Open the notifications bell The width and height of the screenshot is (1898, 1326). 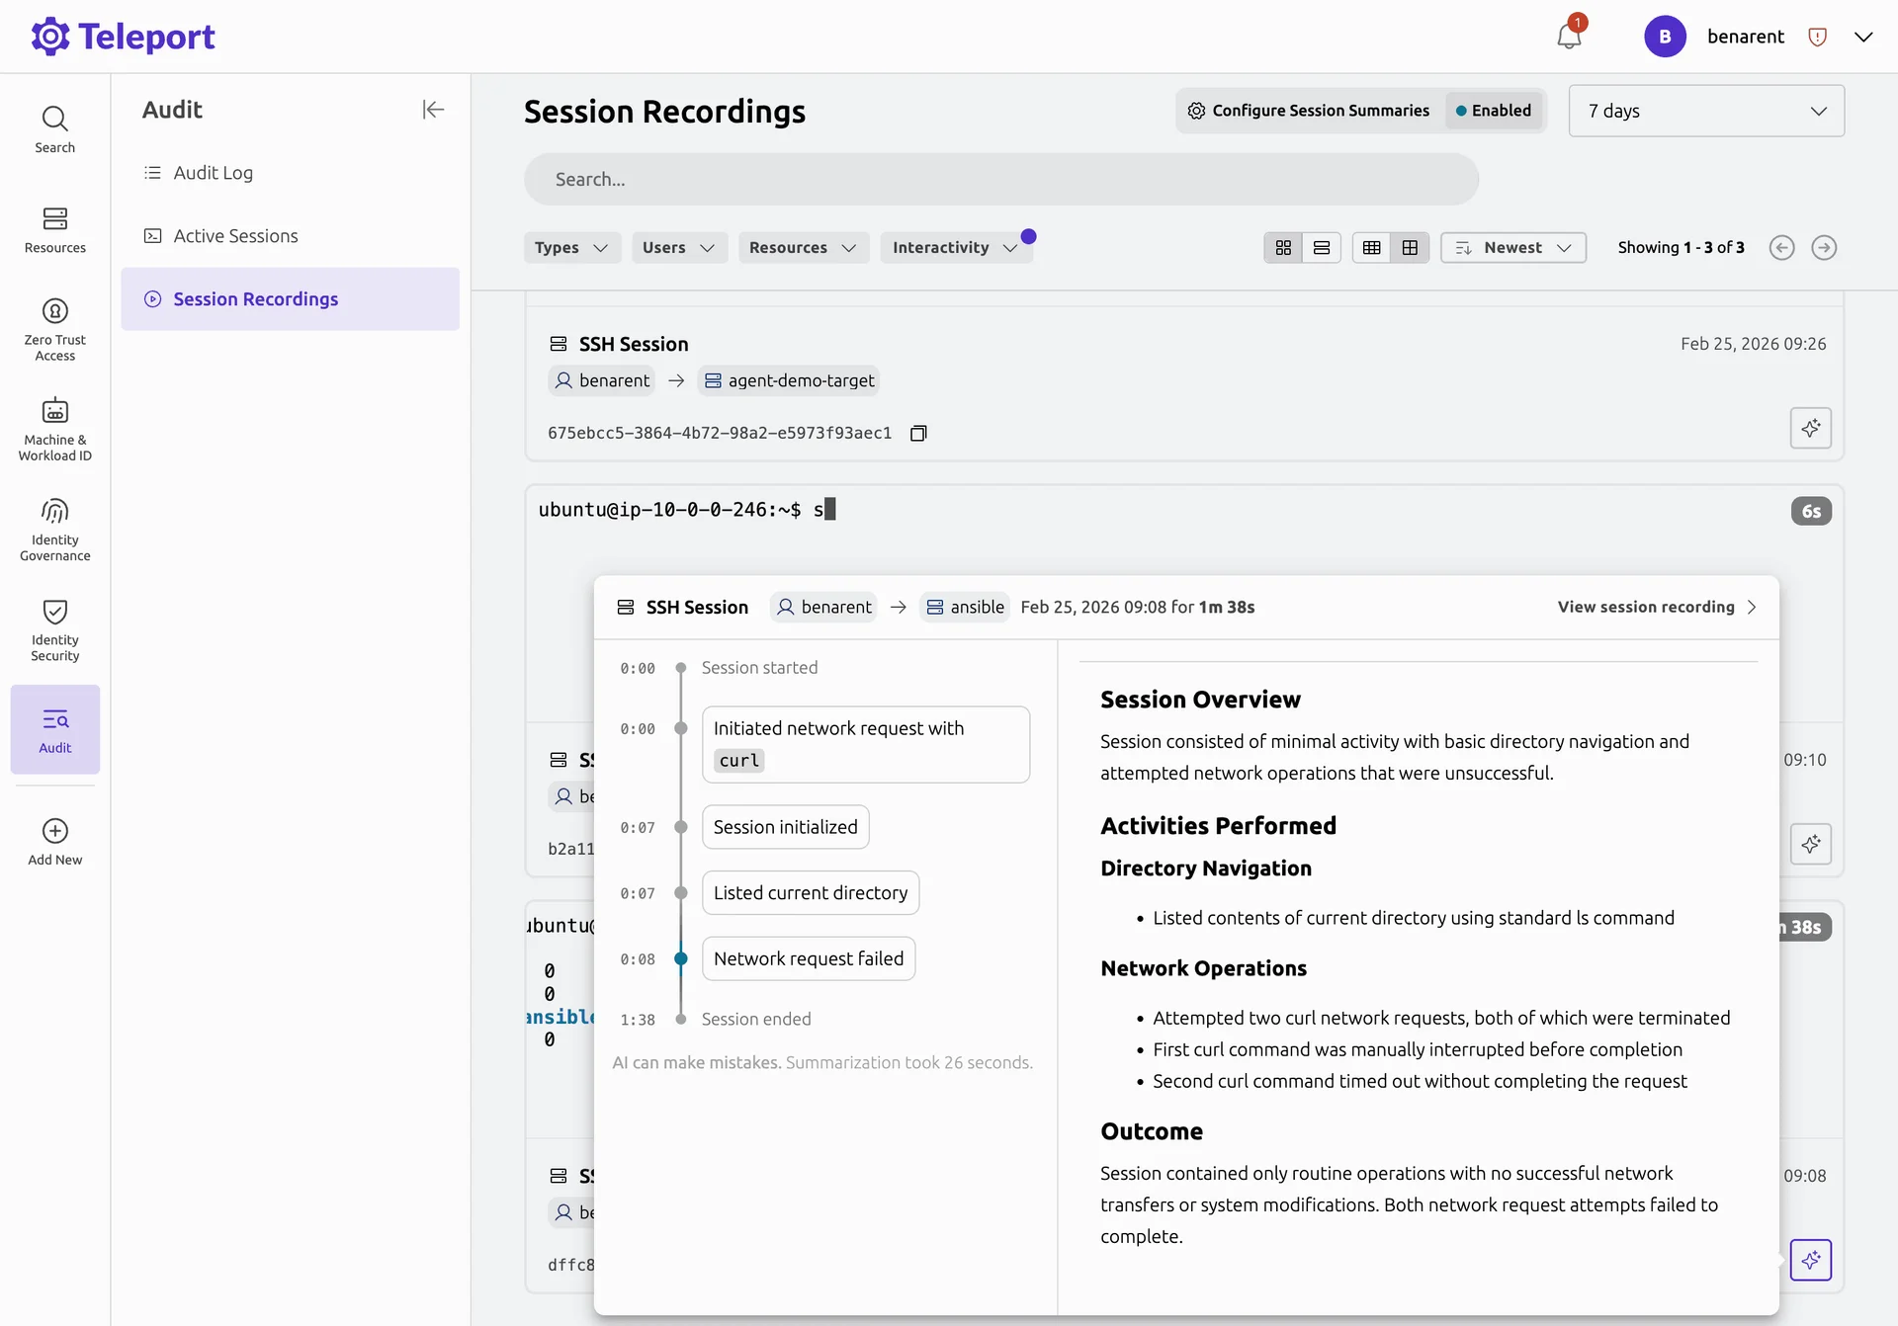pyautogui.click(x=1569, y=36)
